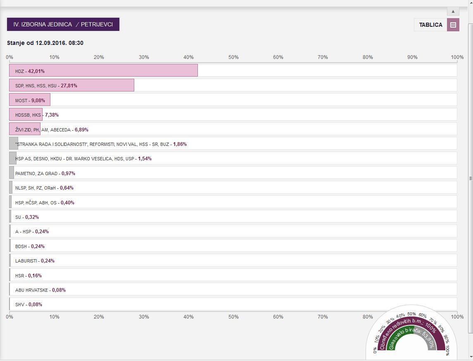Viewport: 473px width, 361px height.
Task: Grab the vertical scrollbar handle on right edge
Action: coord(471,178)
